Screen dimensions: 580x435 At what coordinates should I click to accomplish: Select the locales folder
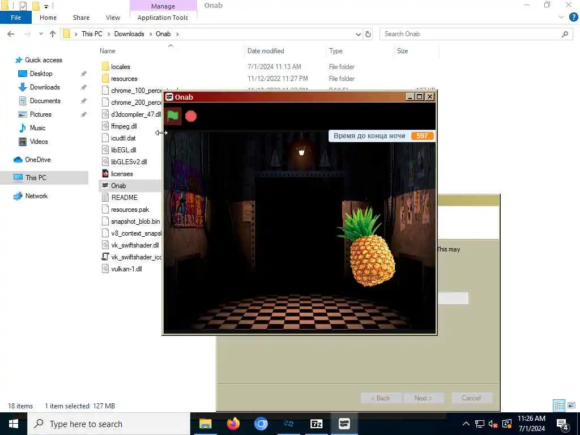[x=121, y=67]
